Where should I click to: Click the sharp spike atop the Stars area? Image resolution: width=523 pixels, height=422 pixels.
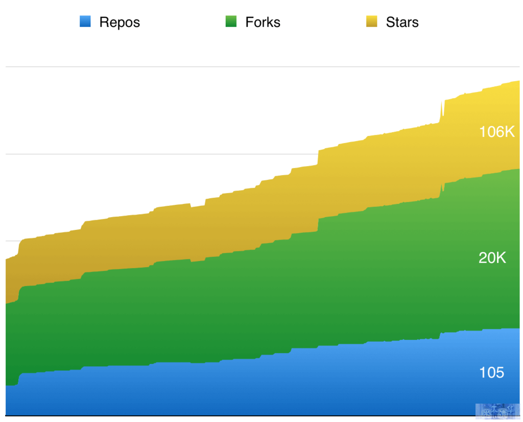click(442, 108)
